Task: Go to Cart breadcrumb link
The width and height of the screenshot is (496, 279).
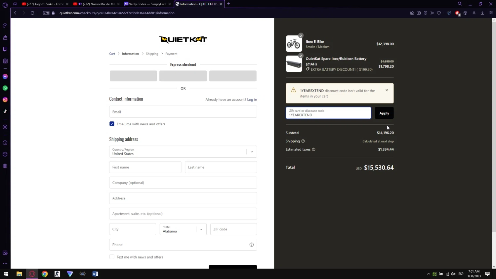Action: [x=112, y=54]
